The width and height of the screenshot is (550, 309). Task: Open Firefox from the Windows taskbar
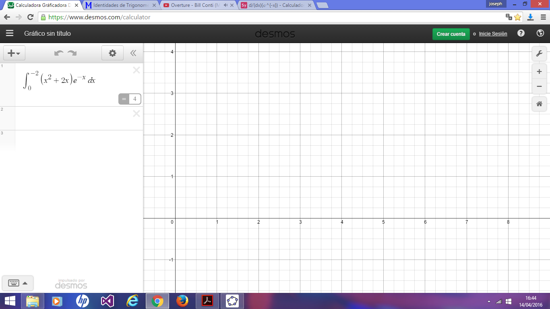(182, 301)
